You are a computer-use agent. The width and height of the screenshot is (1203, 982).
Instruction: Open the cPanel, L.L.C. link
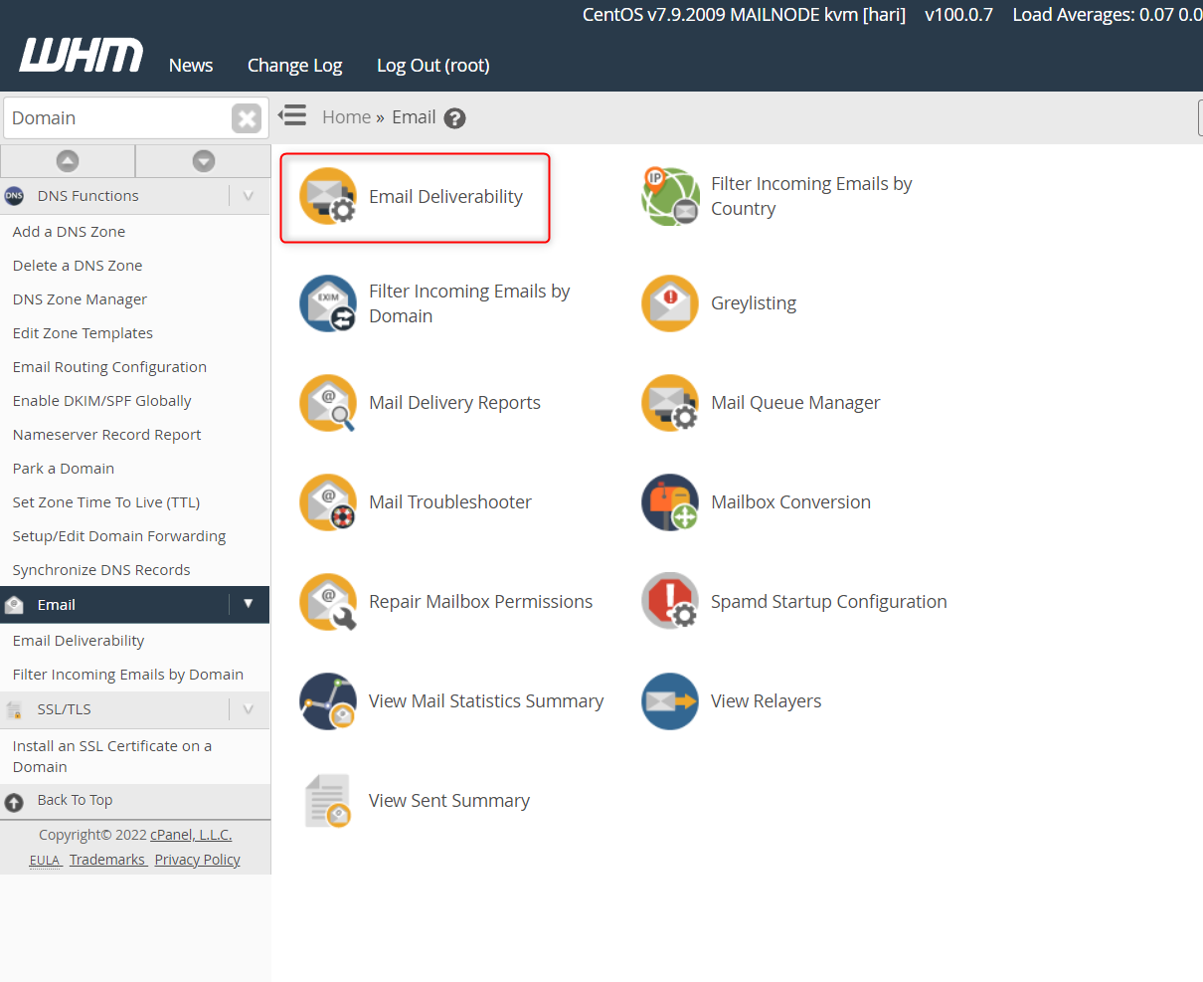[x=191, y=835]
